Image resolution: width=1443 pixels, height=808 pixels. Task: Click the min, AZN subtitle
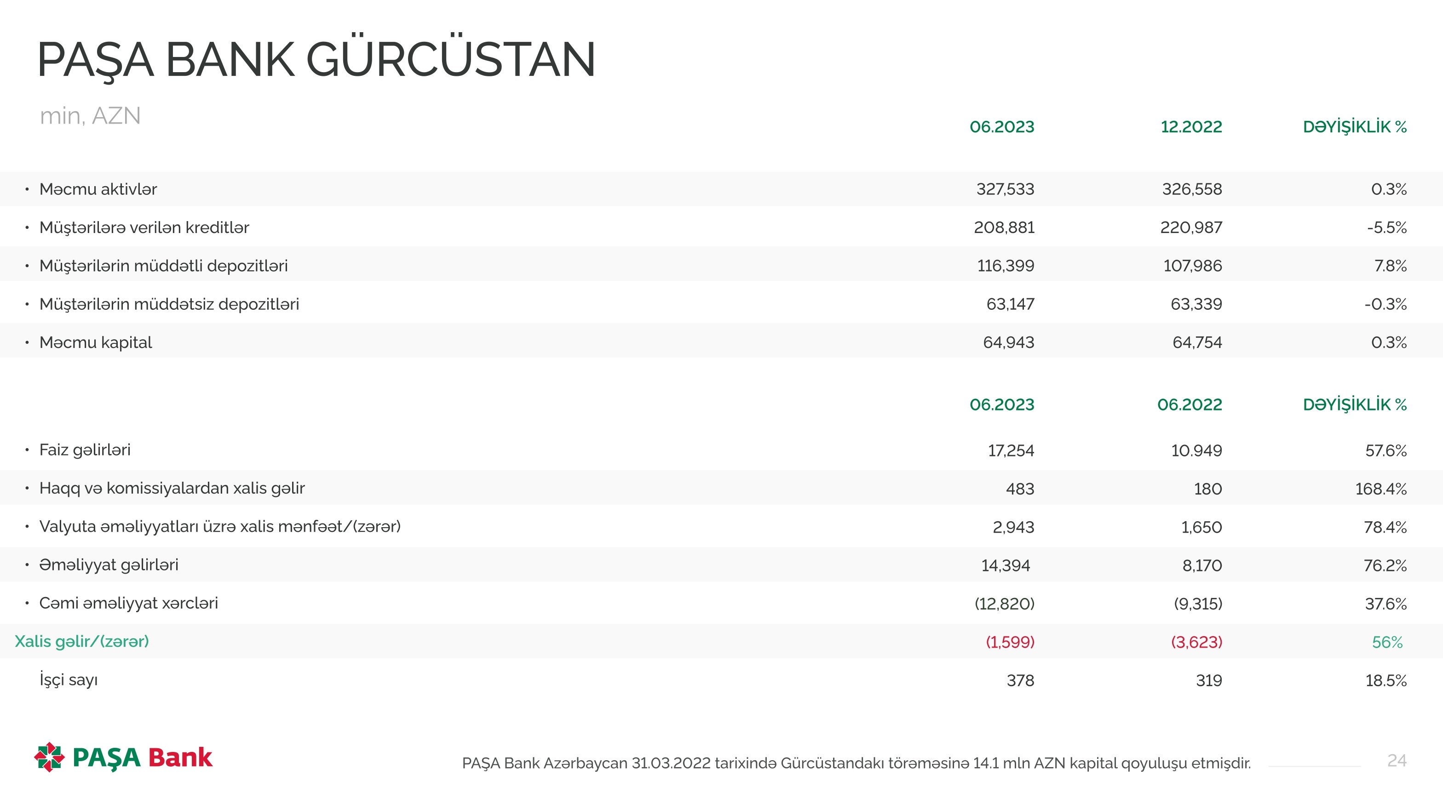pos(90,116)
